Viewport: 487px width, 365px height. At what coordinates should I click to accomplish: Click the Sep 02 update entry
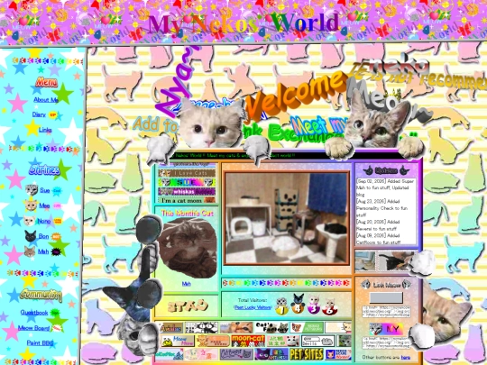[x=385, y=187]
